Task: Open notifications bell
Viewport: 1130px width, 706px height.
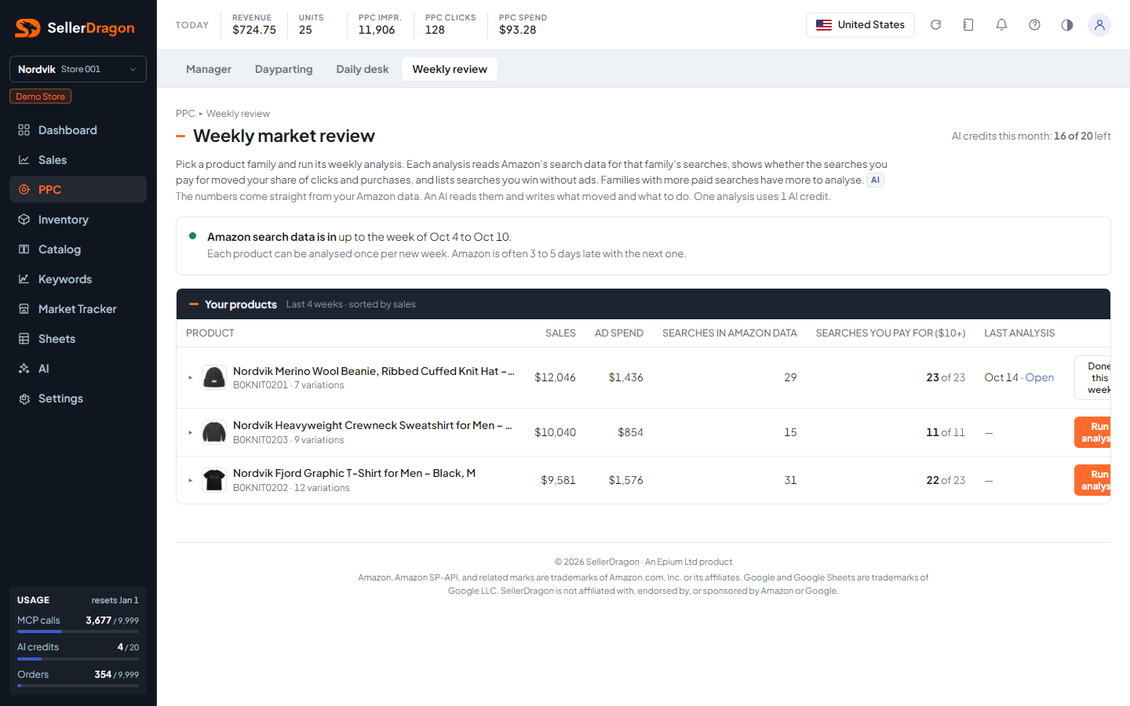Action: (1001, 25)
